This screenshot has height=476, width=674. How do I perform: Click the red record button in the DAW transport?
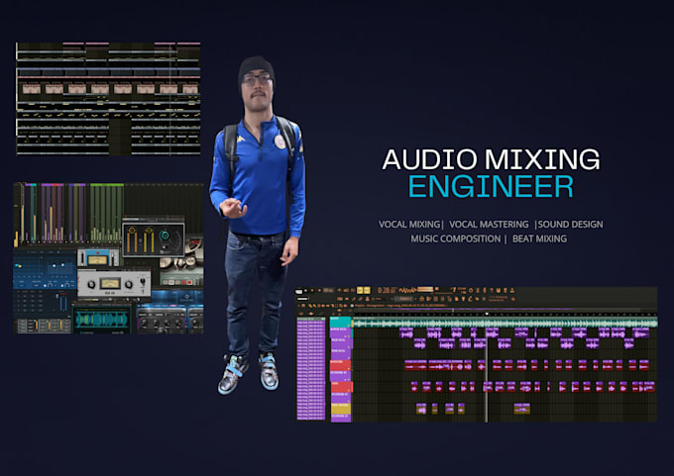319,290
